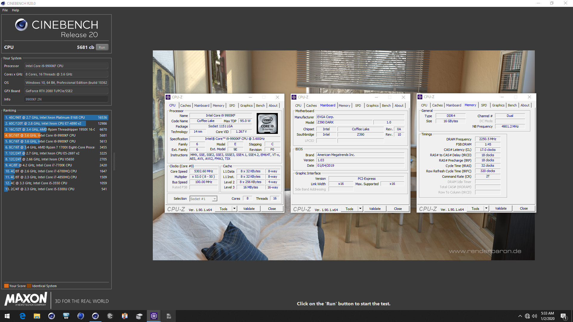Click the running Cinebench taskbar icon with the active underline
This screenshot has width=573, height=322.
click(x=95, y=316)
